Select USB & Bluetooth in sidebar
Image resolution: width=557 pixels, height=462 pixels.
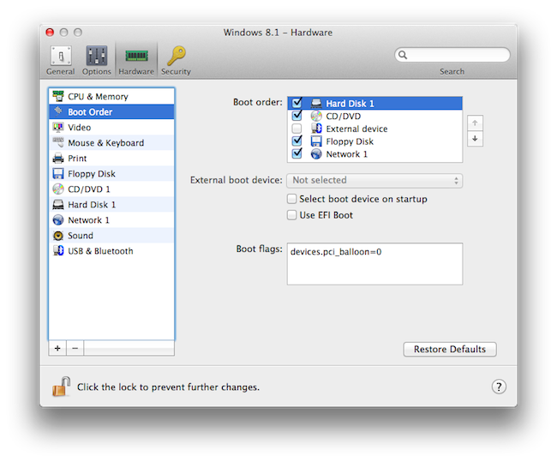click(x=111, y=251)
